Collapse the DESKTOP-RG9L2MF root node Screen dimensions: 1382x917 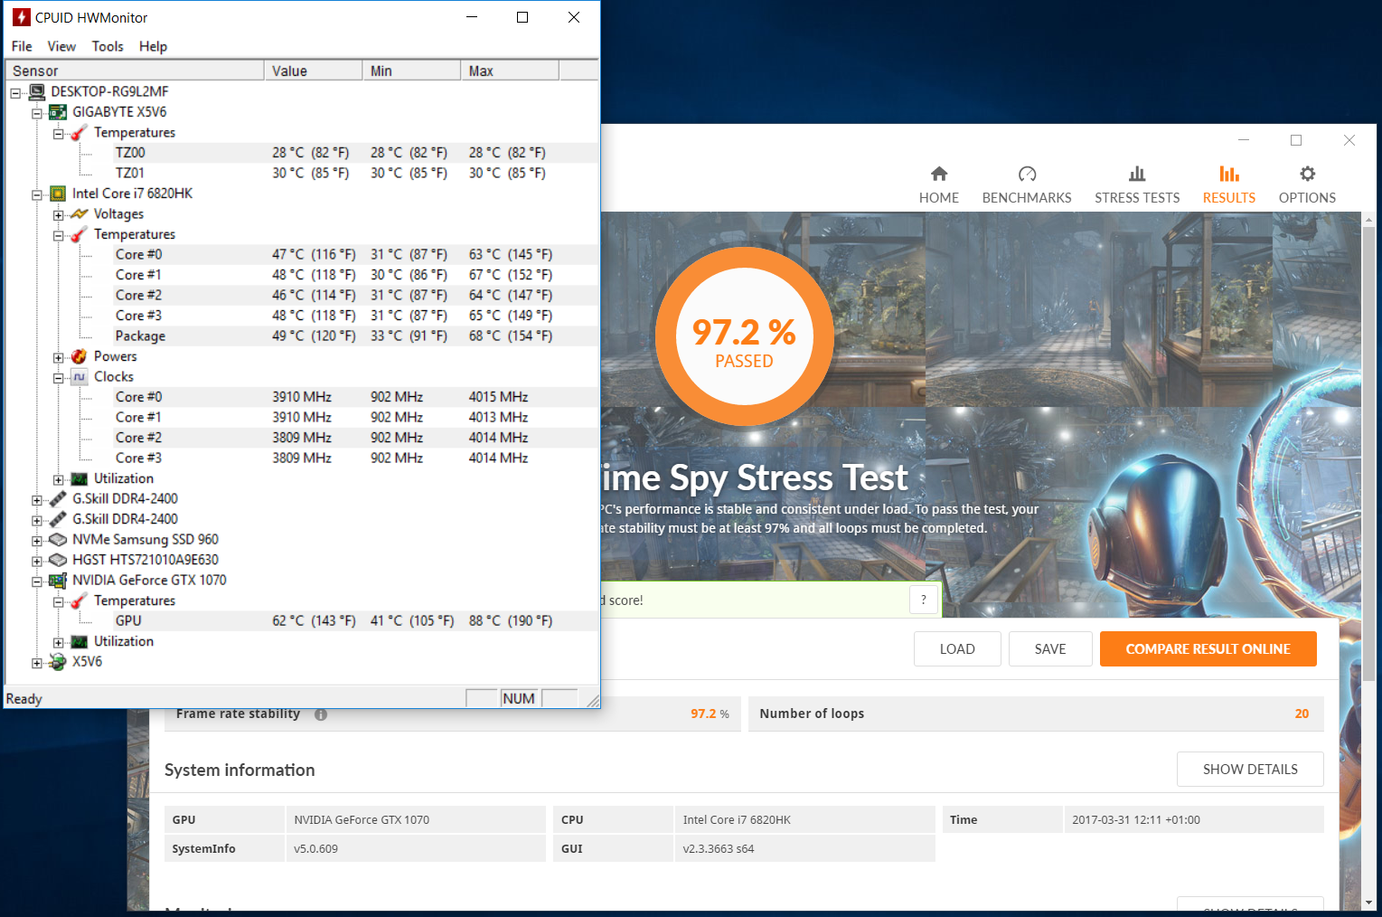(x=15, y=93)
